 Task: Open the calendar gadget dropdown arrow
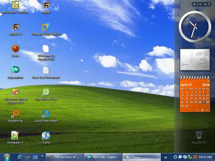click(x=209, y=81)
